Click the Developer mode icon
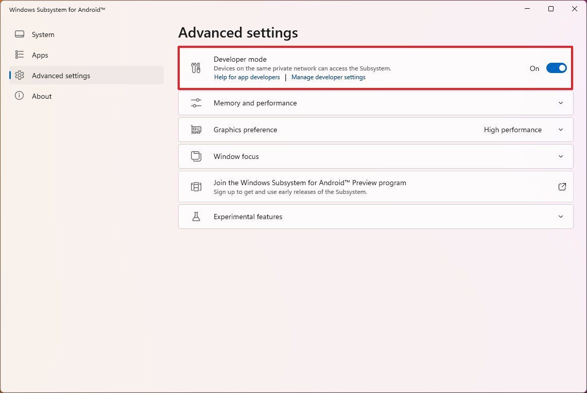Screen dimensions: 587x393 tap(196, 67)
